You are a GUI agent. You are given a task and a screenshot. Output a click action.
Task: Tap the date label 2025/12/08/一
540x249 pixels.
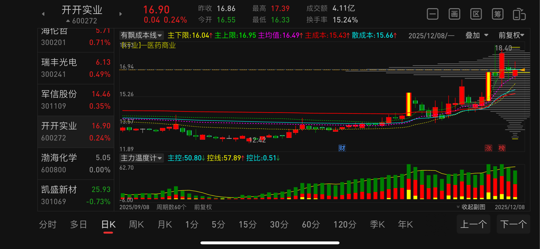(x=431, y=35)
